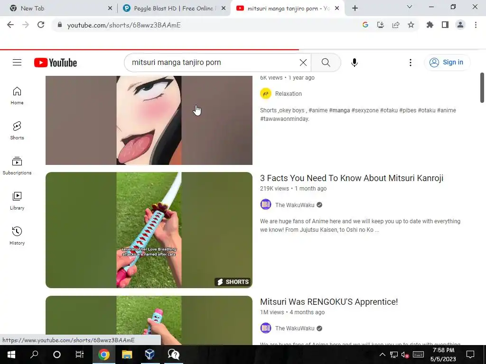Click The WakuWaku avatar beside 3 Facts video
This screenshot has height=364, width=486.
pos(266,205)
